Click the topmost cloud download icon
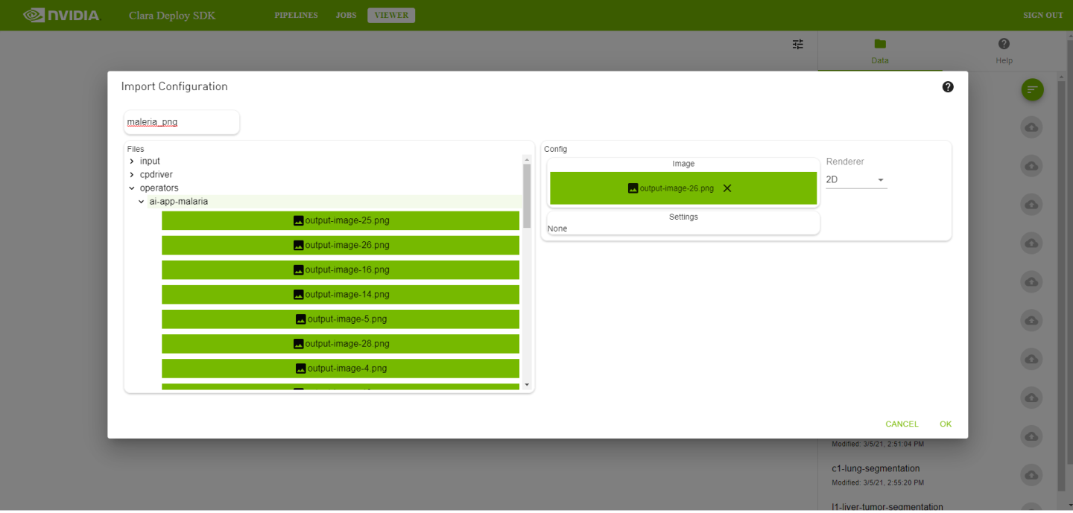This screenshot has width=1073, height=513. [1031, 127]
